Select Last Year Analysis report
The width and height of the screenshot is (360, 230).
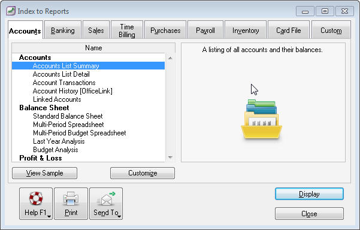click(89, 141)
